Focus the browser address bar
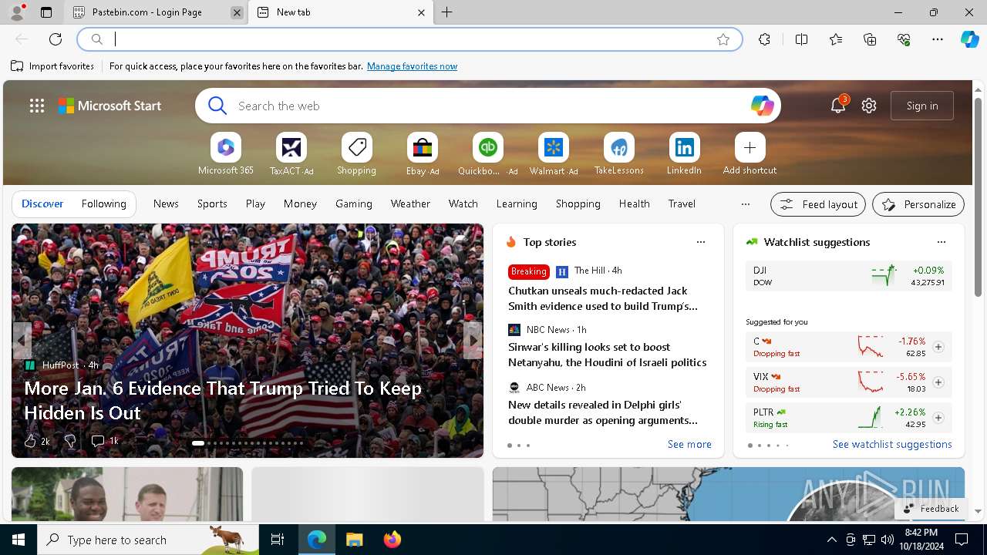The image size is (987, 555). (409, 39)
